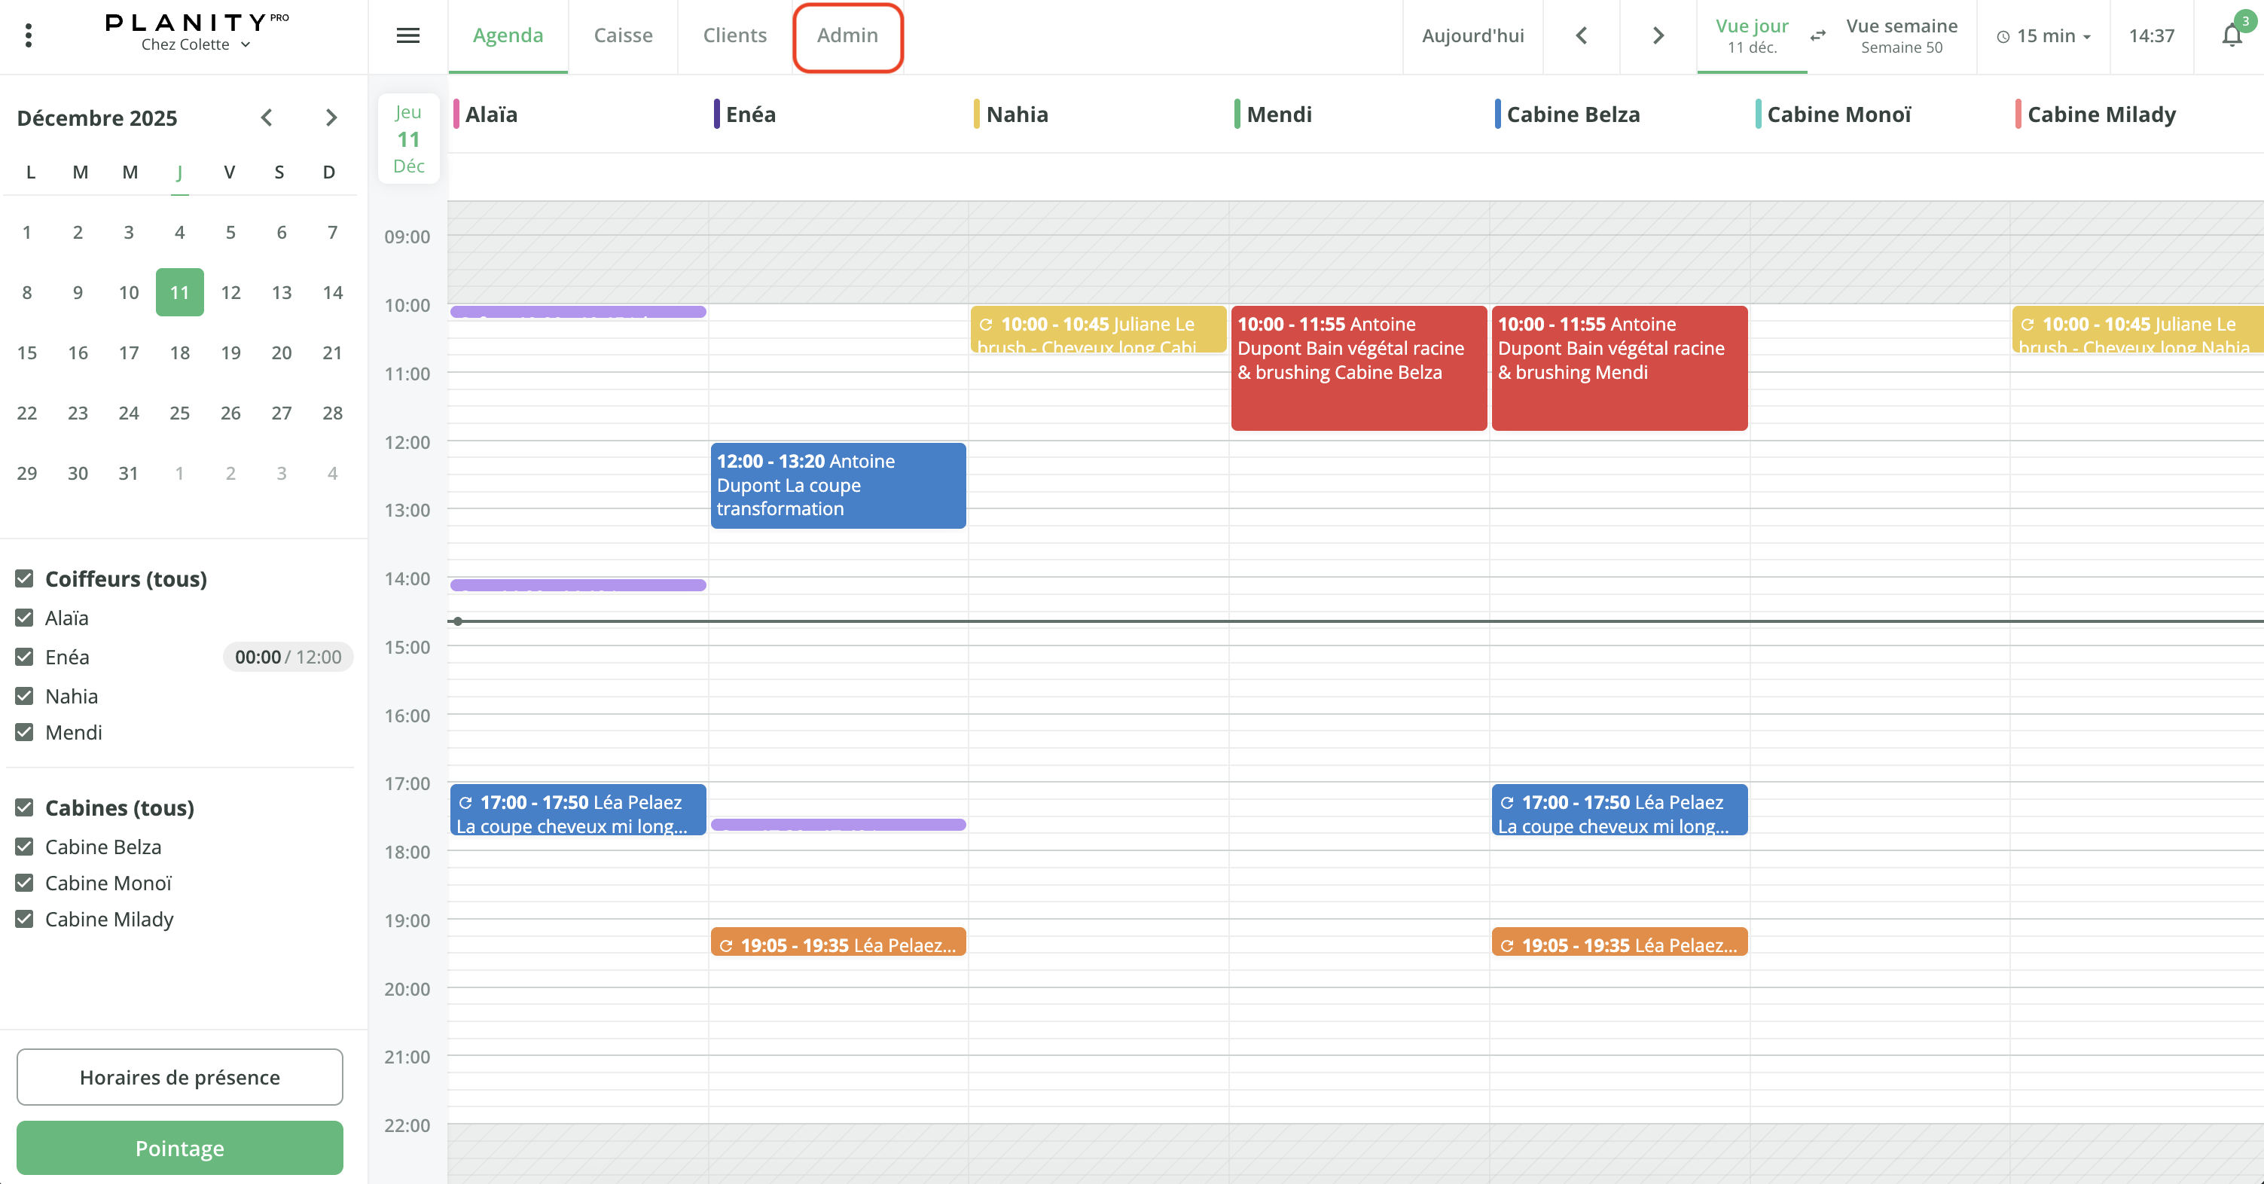Uncheck Coiffeurs (tous) checkbox
Screen dimensions: 2264x1184
25,578
